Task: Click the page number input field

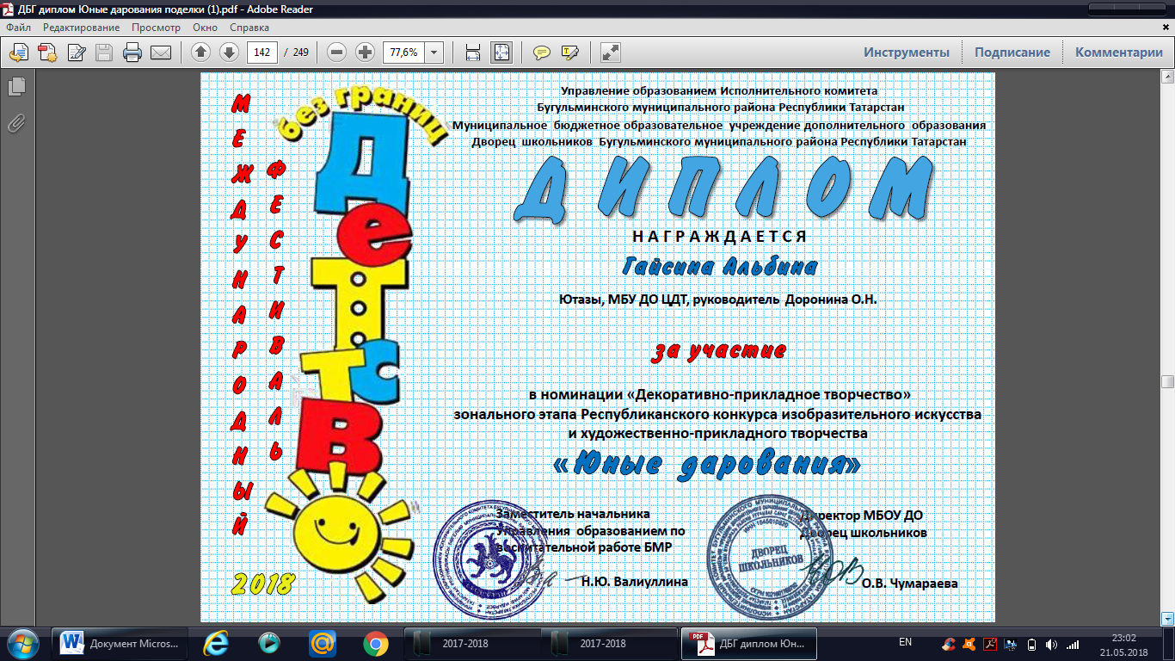Action: pyautogui.click(x=262, y=53)
